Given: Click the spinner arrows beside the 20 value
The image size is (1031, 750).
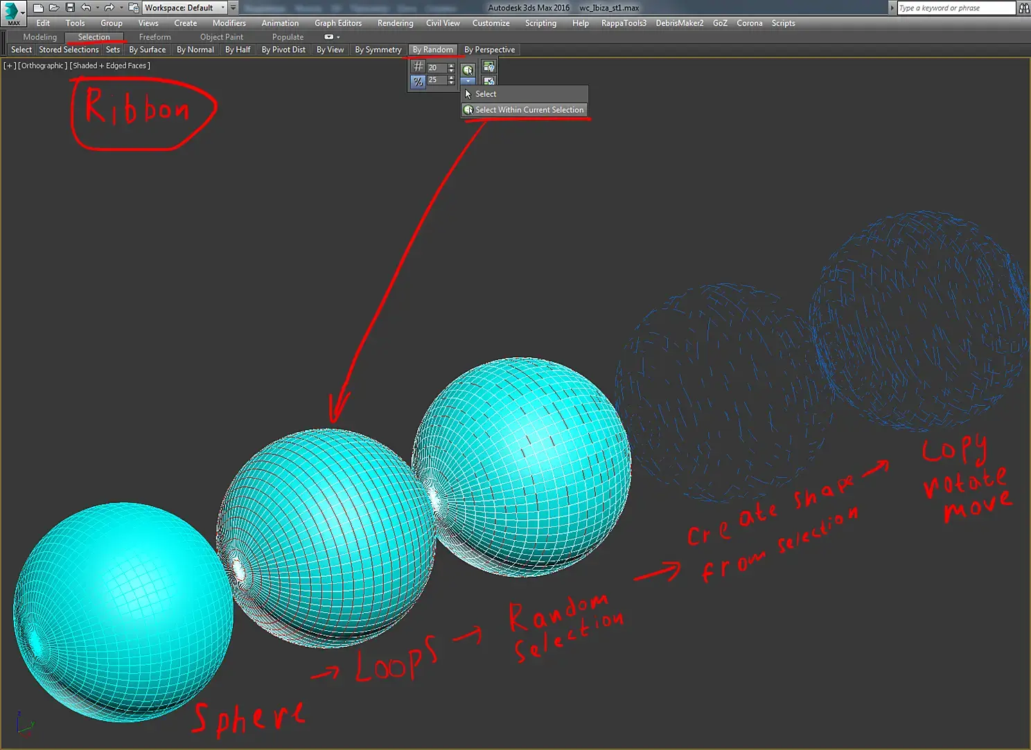Looking at the screenshot, I should (451, 68).
